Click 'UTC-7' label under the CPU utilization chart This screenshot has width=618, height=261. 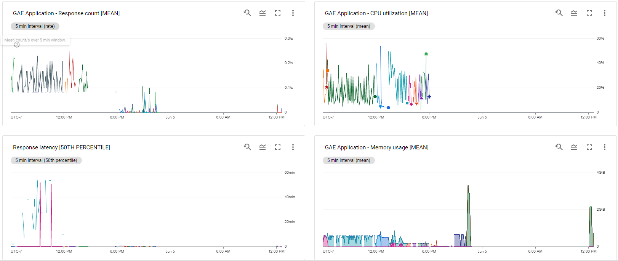(328, 117)
